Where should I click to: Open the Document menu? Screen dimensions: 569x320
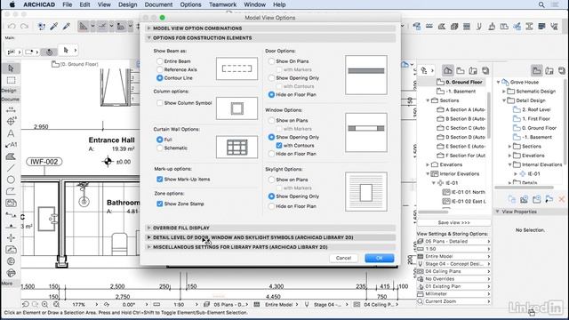tap(158, 4)
